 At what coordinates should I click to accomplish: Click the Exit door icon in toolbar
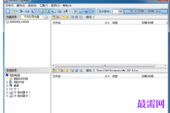[x=92, y=11]
